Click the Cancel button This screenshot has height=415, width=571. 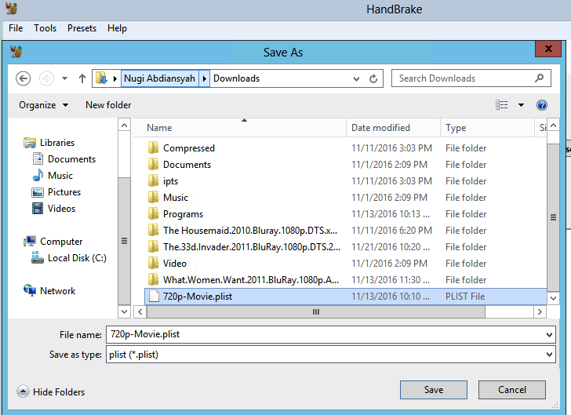(x=511, y=390)
